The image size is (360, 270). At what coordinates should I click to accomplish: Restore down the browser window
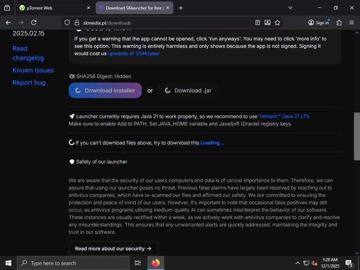pos(336,8)
